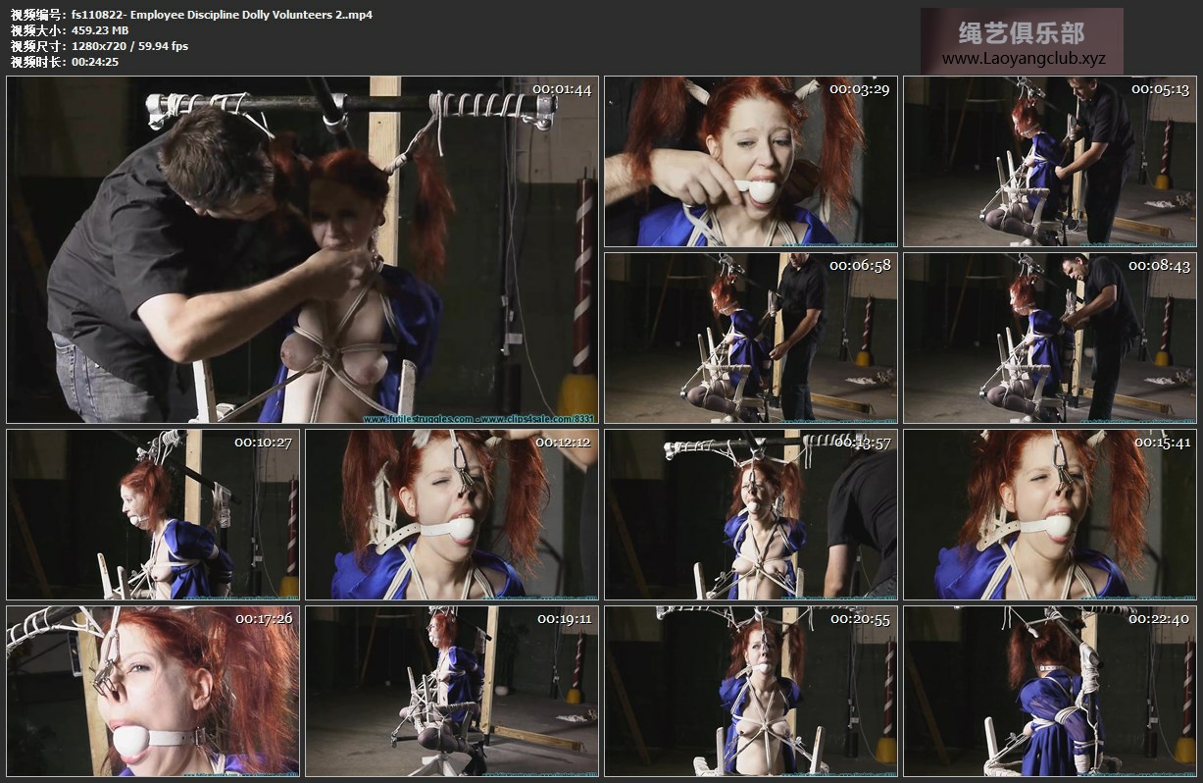This screenshot has height=783, width=1203.
Task: Pick the frame marked 00:17:26
Action: [152, 691]
